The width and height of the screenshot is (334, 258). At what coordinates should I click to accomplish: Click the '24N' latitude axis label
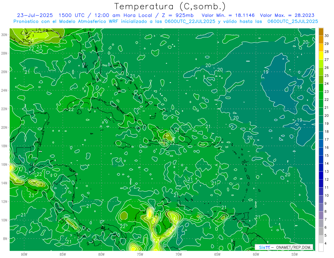4,90
